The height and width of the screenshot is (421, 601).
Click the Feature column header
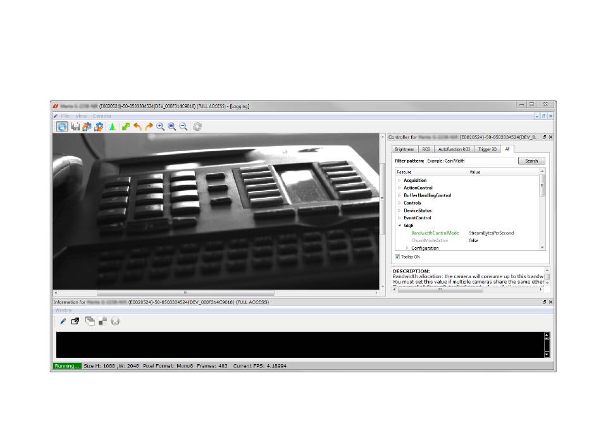click(x=431, y=172)
